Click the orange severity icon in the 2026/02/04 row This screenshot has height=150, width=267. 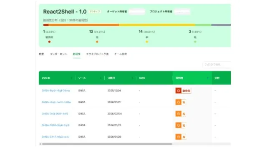pyautogui.click(x=178, y=114)
